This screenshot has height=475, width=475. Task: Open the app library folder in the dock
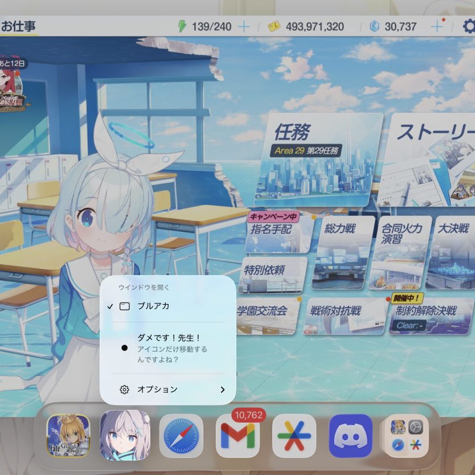tap(406, 436)
